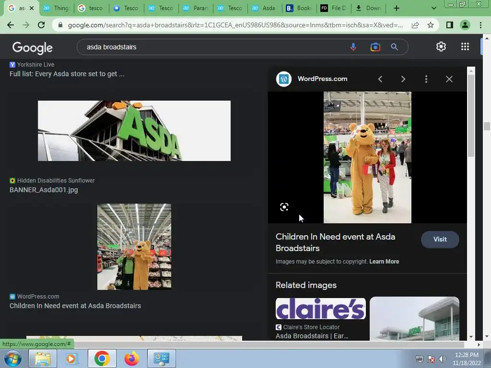This screenshot has width=491, height=368.
Task: Open Hidden Disabilities Sunflower source label
Action: (56, 181)
